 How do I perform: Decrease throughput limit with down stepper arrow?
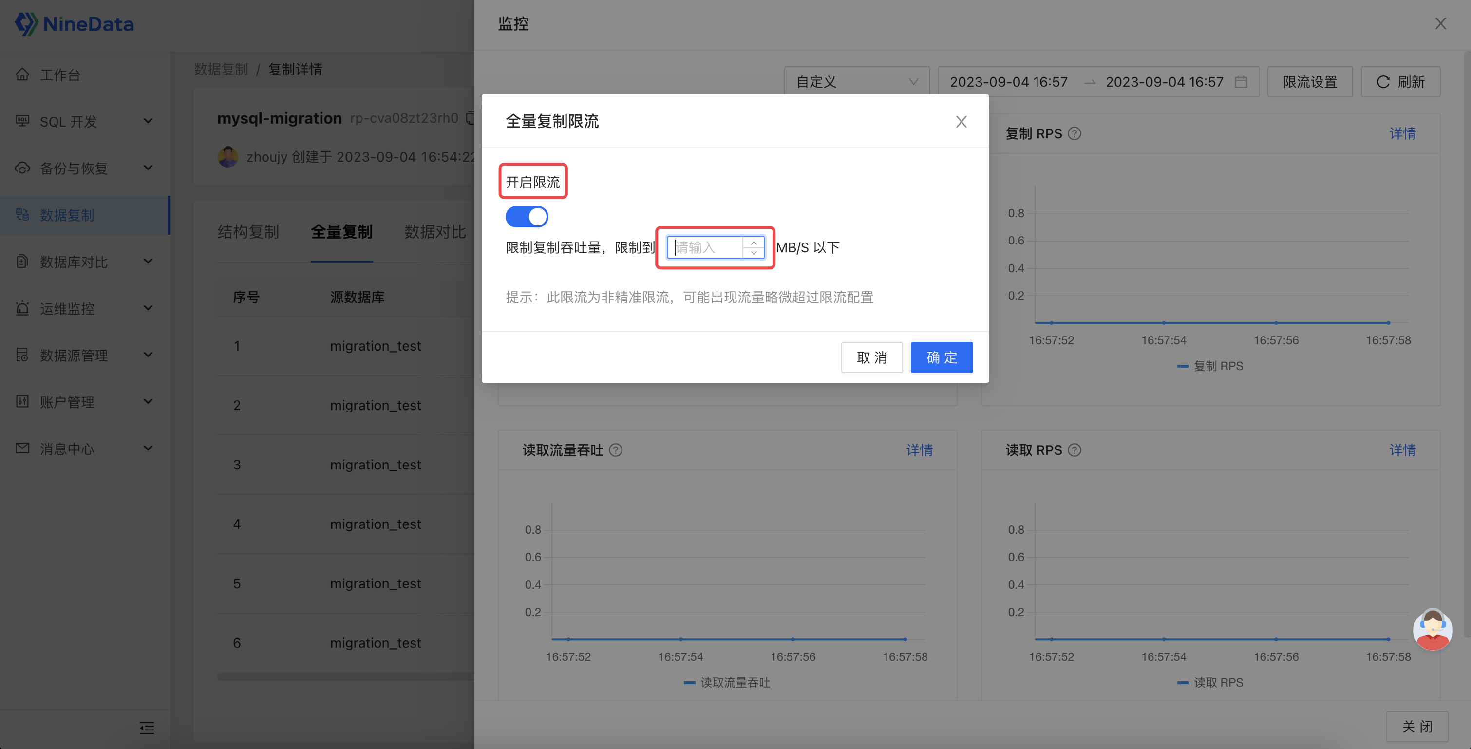pyautogui.click(x=753, y=252)
